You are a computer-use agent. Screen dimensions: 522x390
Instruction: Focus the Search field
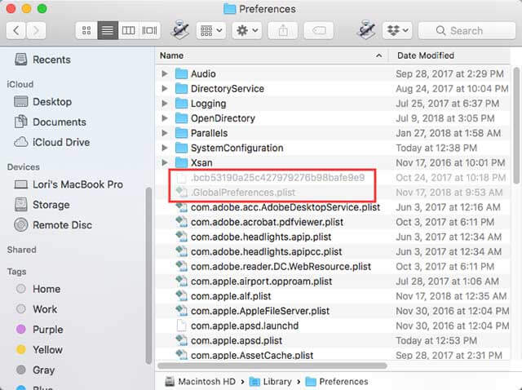(467, 31)
